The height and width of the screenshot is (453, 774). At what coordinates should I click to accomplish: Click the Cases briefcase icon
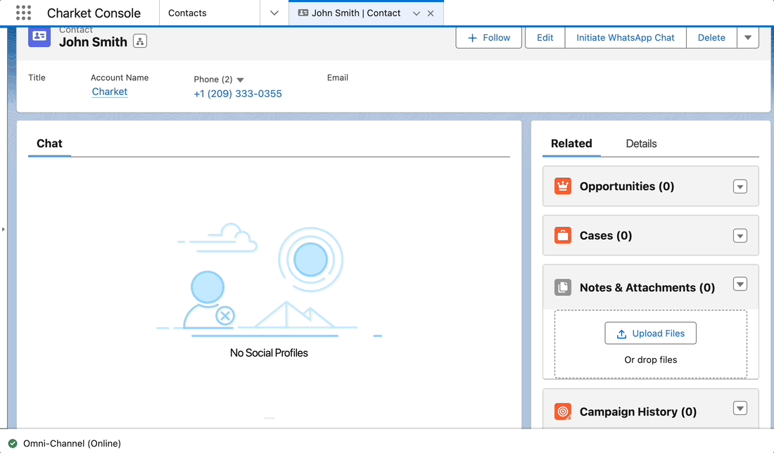click(x=563, y=236)
